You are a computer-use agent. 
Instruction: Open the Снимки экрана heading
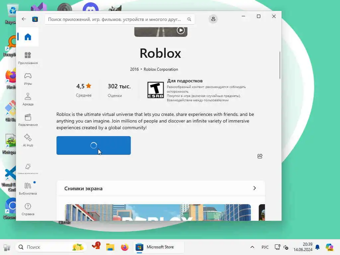pos(83,189)
